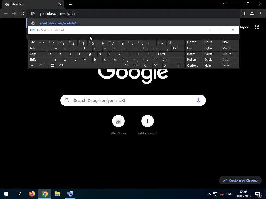Screen dimensions: 266x199
Task: Minimize the On-Screen Keyboard window
Action: [x=209, y=30]
